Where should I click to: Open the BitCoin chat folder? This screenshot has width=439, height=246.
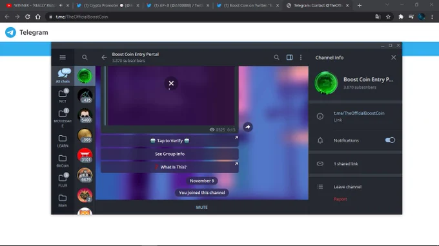(x=63, y=161)
